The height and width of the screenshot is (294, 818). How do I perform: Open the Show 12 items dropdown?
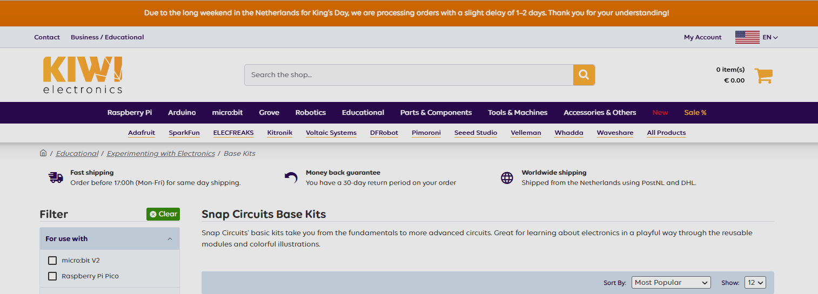pyautogui.click(x=755, y=283)
